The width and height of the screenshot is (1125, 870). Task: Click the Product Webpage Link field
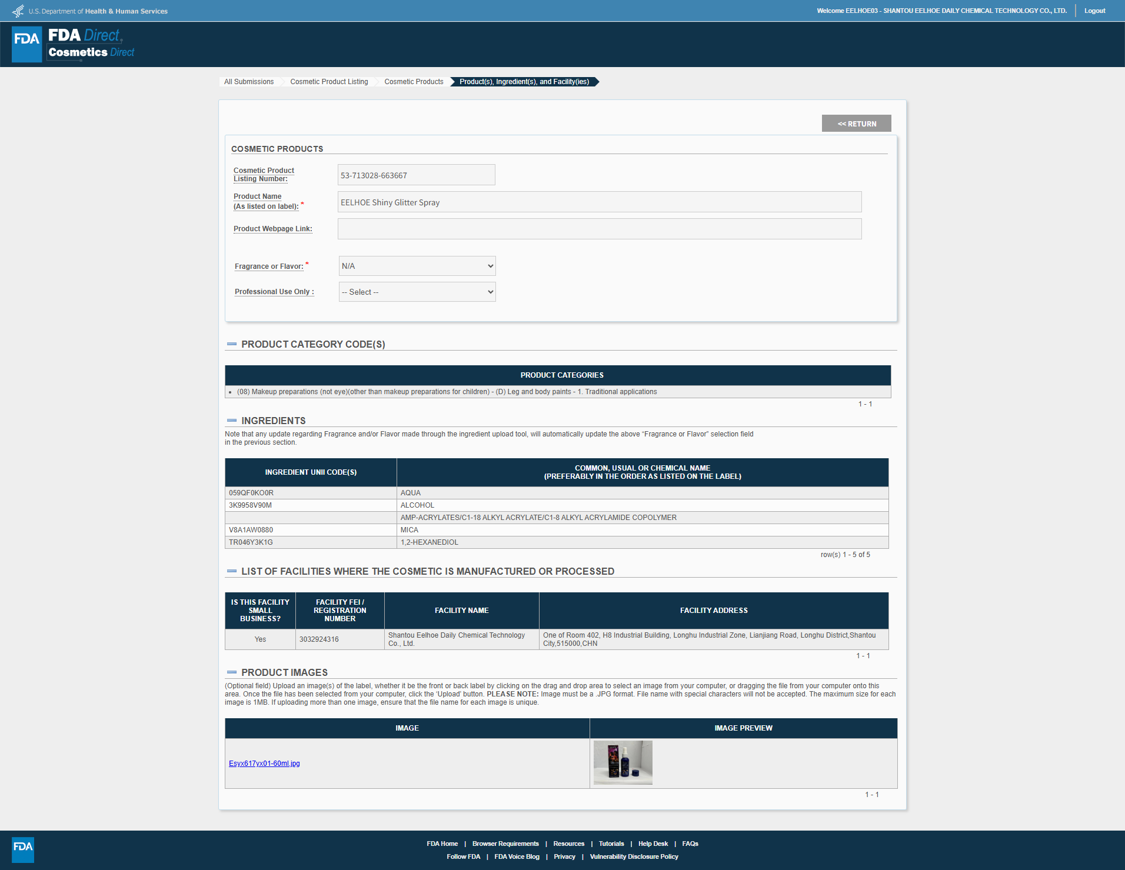point(600,229)
